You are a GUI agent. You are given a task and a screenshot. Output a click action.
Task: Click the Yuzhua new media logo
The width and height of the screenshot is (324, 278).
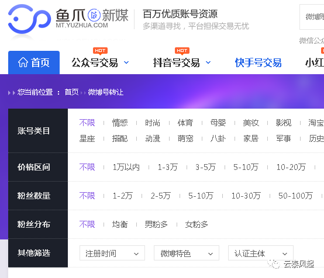pos(68,19)
